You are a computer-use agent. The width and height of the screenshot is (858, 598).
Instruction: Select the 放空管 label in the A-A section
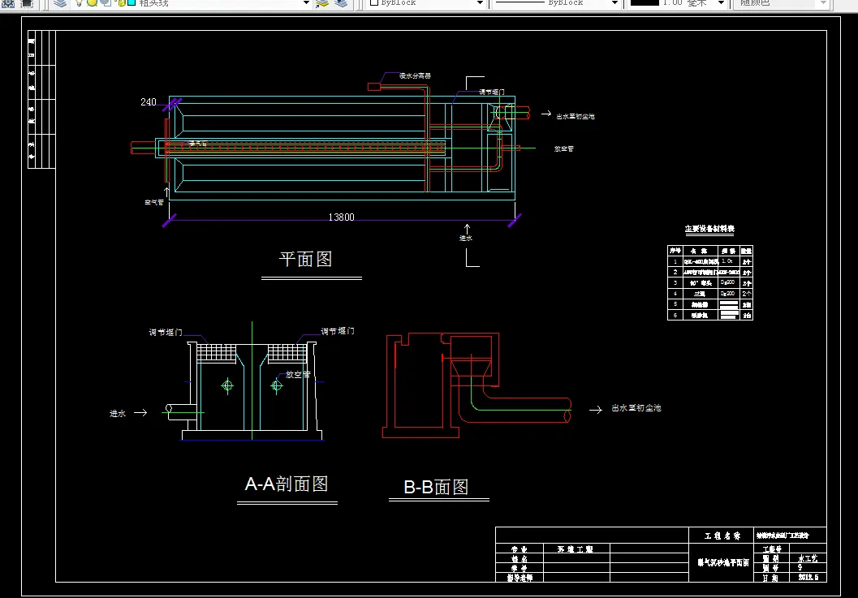click(x=298, y=374)
